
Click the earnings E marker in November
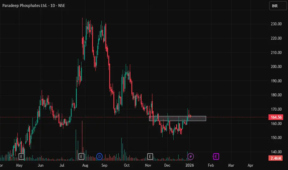[x=150, y=157]
